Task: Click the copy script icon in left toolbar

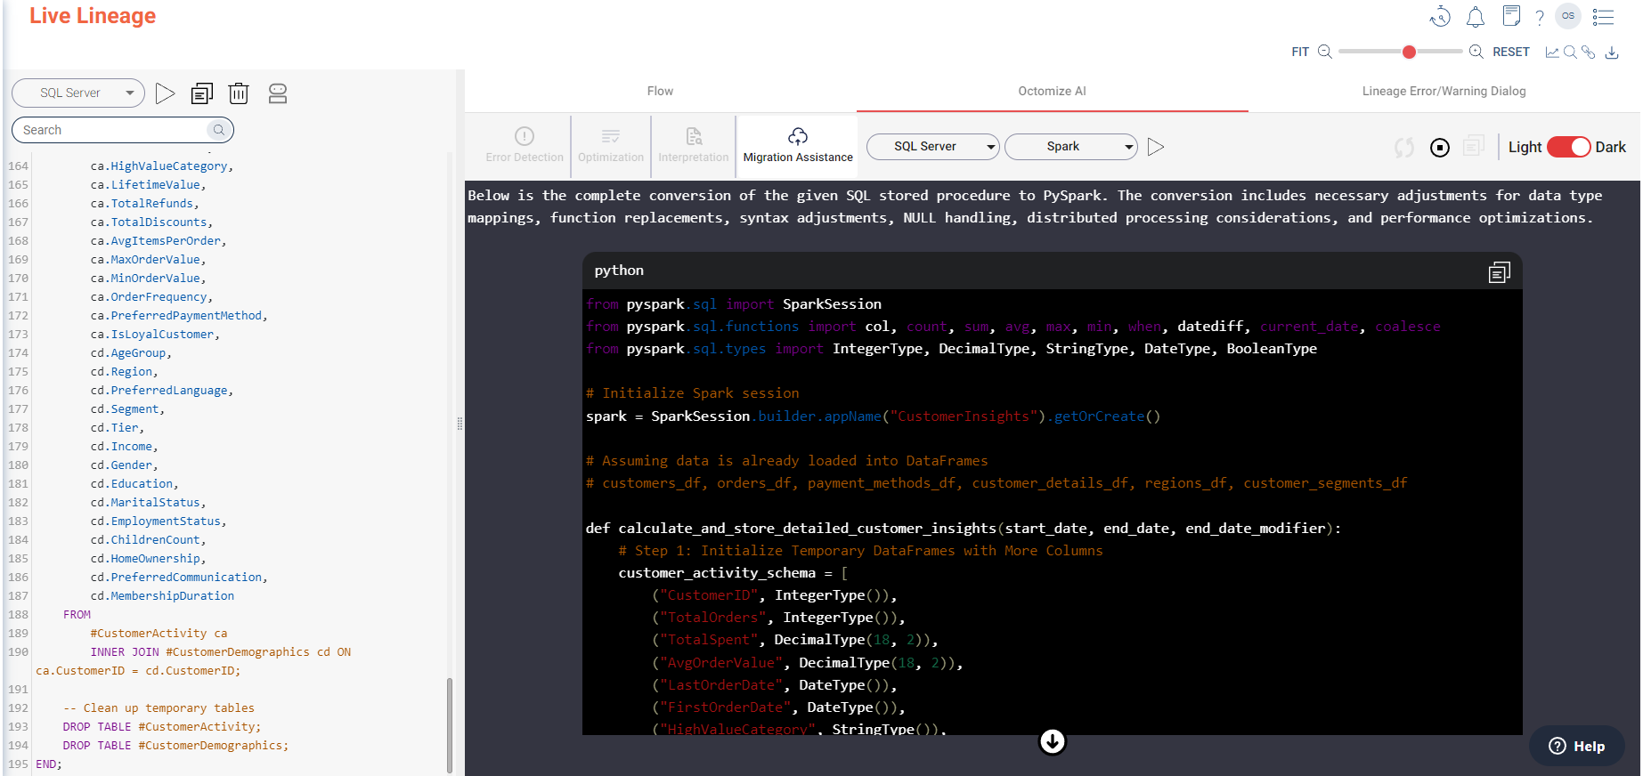Action: 202,93
